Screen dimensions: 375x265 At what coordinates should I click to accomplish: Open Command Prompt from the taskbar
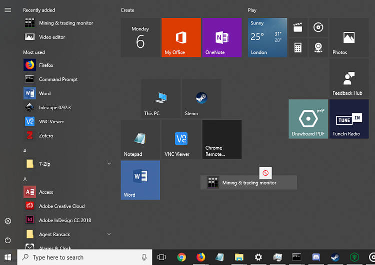(296, 257)
